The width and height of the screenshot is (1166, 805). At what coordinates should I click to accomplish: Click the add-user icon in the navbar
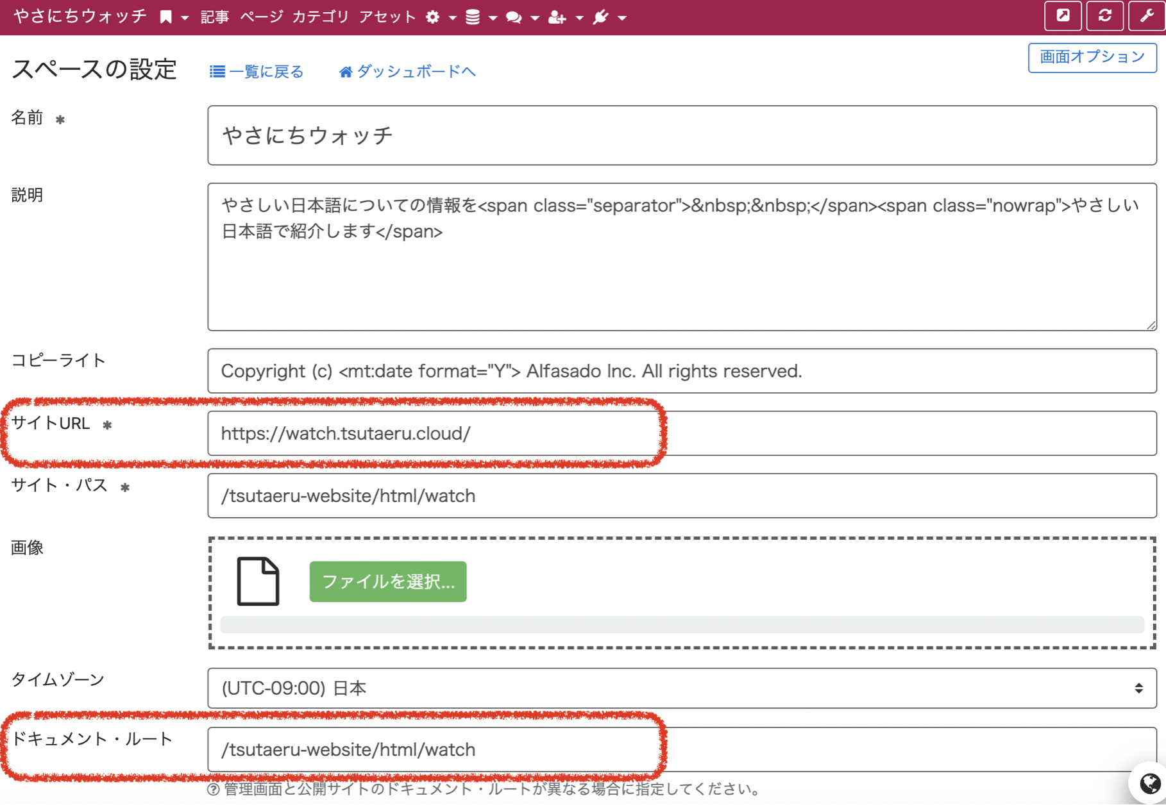557,17
